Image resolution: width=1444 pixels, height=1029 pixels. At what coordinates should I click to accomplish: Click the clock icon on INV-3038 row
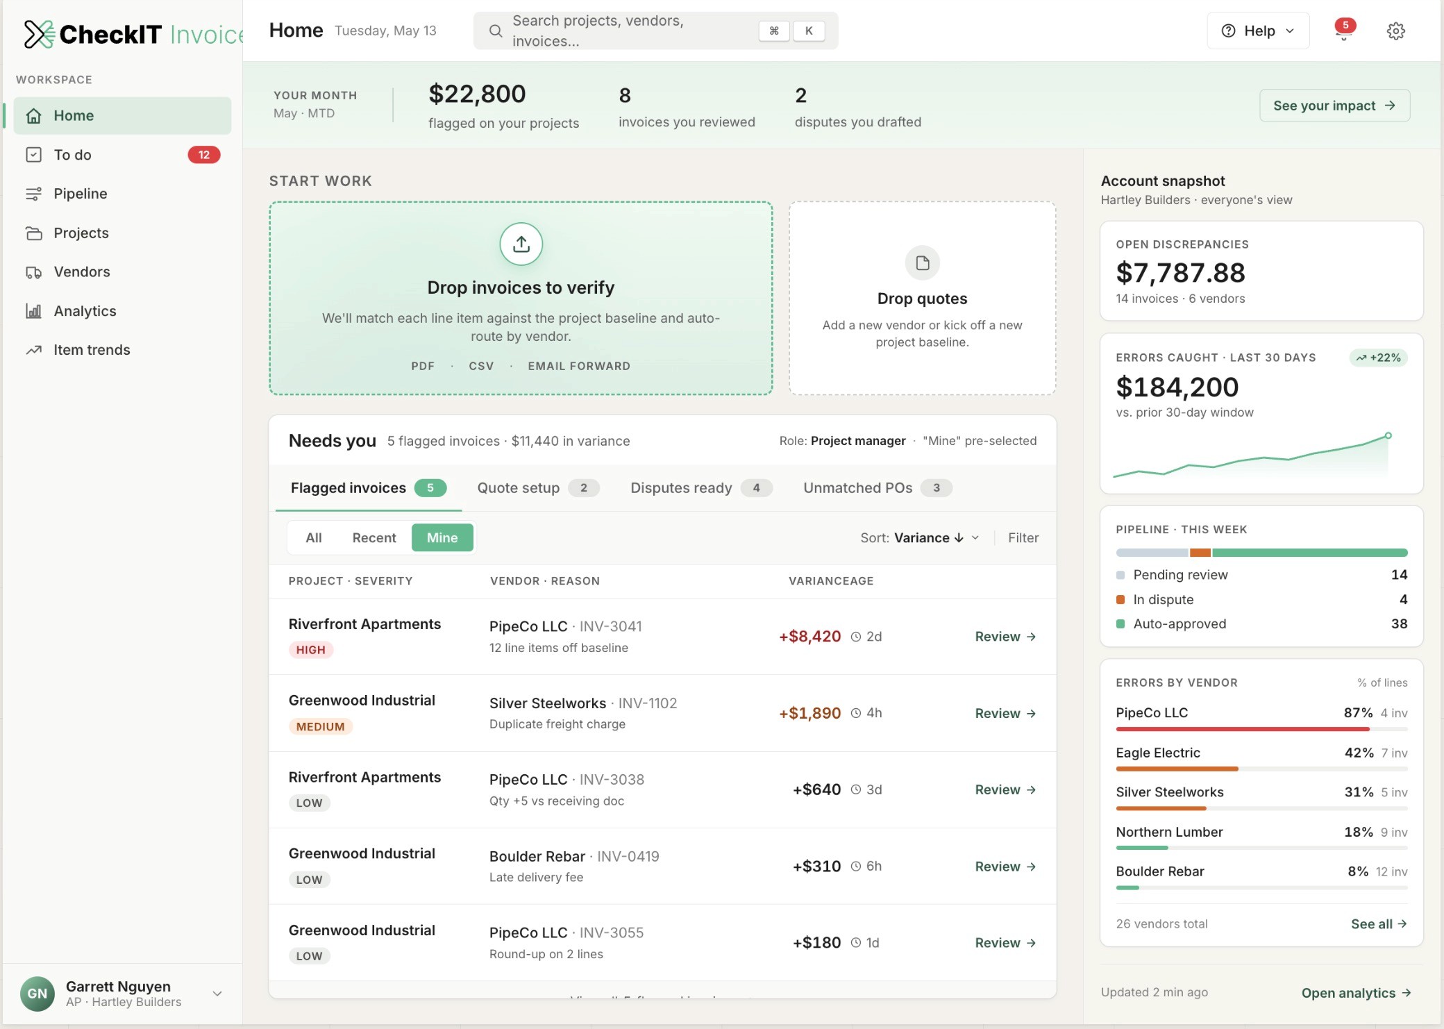pos(856,789)
